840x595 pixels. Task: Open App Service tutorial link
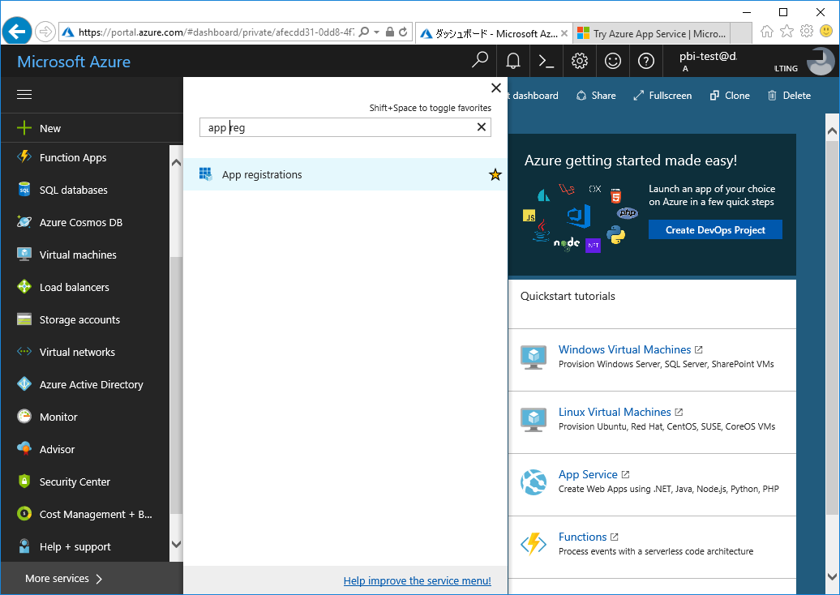pyautogui.click(x=588, y=474)
